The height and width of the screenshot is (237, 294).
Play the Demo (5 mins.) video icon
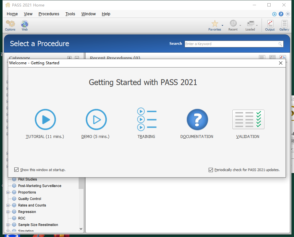tap(96, 119)
